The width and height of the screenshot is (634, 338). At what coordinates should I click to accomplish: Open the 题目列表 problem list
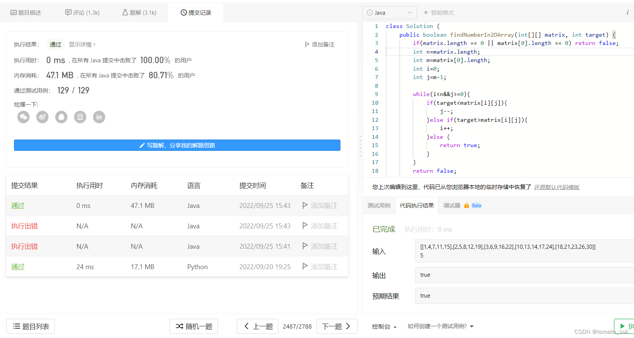31,326
